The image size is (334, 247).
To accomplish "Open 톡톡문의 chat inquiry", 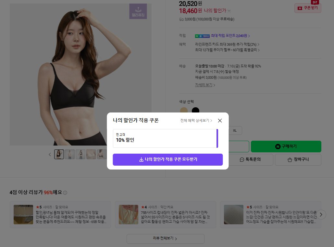I will (x=250, y=159).
